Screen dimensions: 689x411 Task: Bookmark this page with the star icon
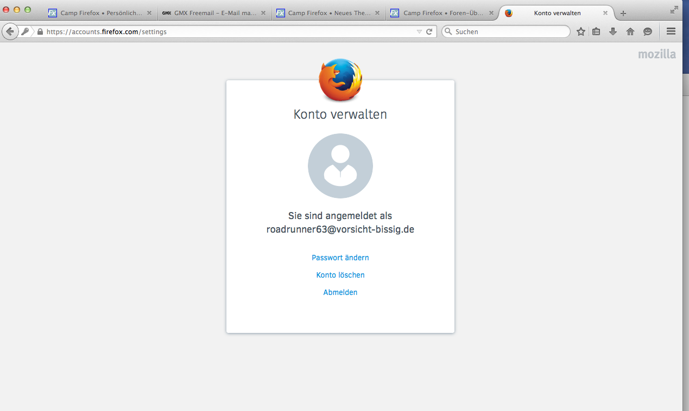click(581, 31)
